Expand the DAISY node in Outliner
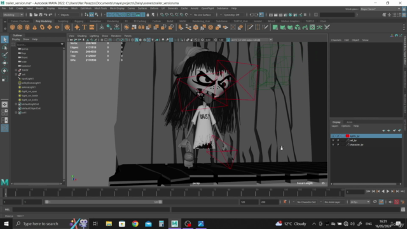 (x=16, y=70)
